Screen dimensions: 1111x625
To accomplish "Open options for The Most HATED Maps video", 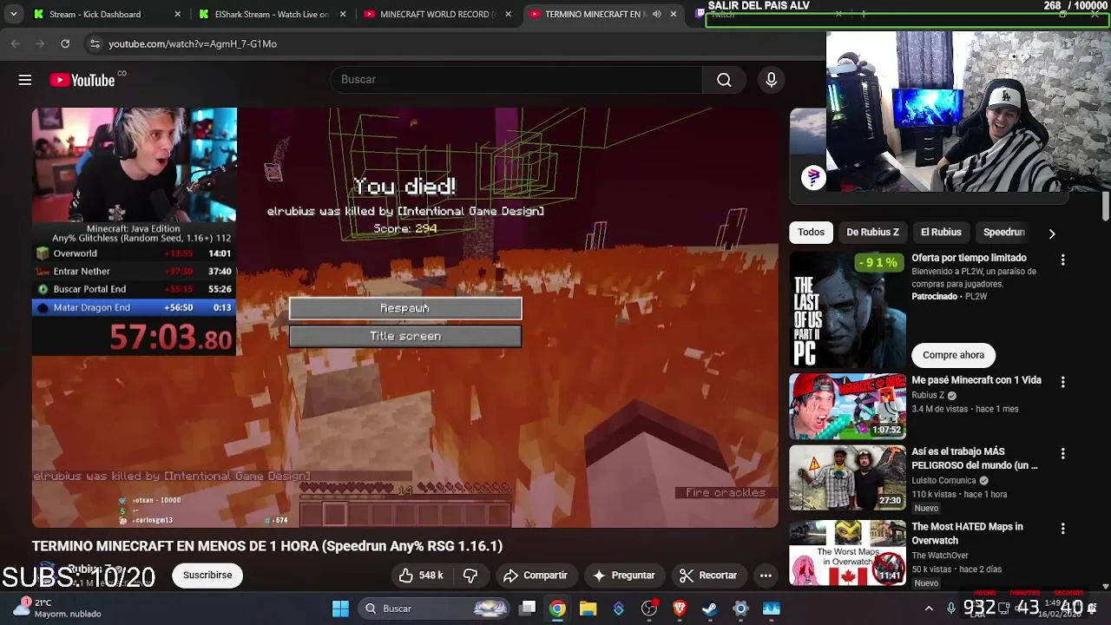I will pos(1063,529).
